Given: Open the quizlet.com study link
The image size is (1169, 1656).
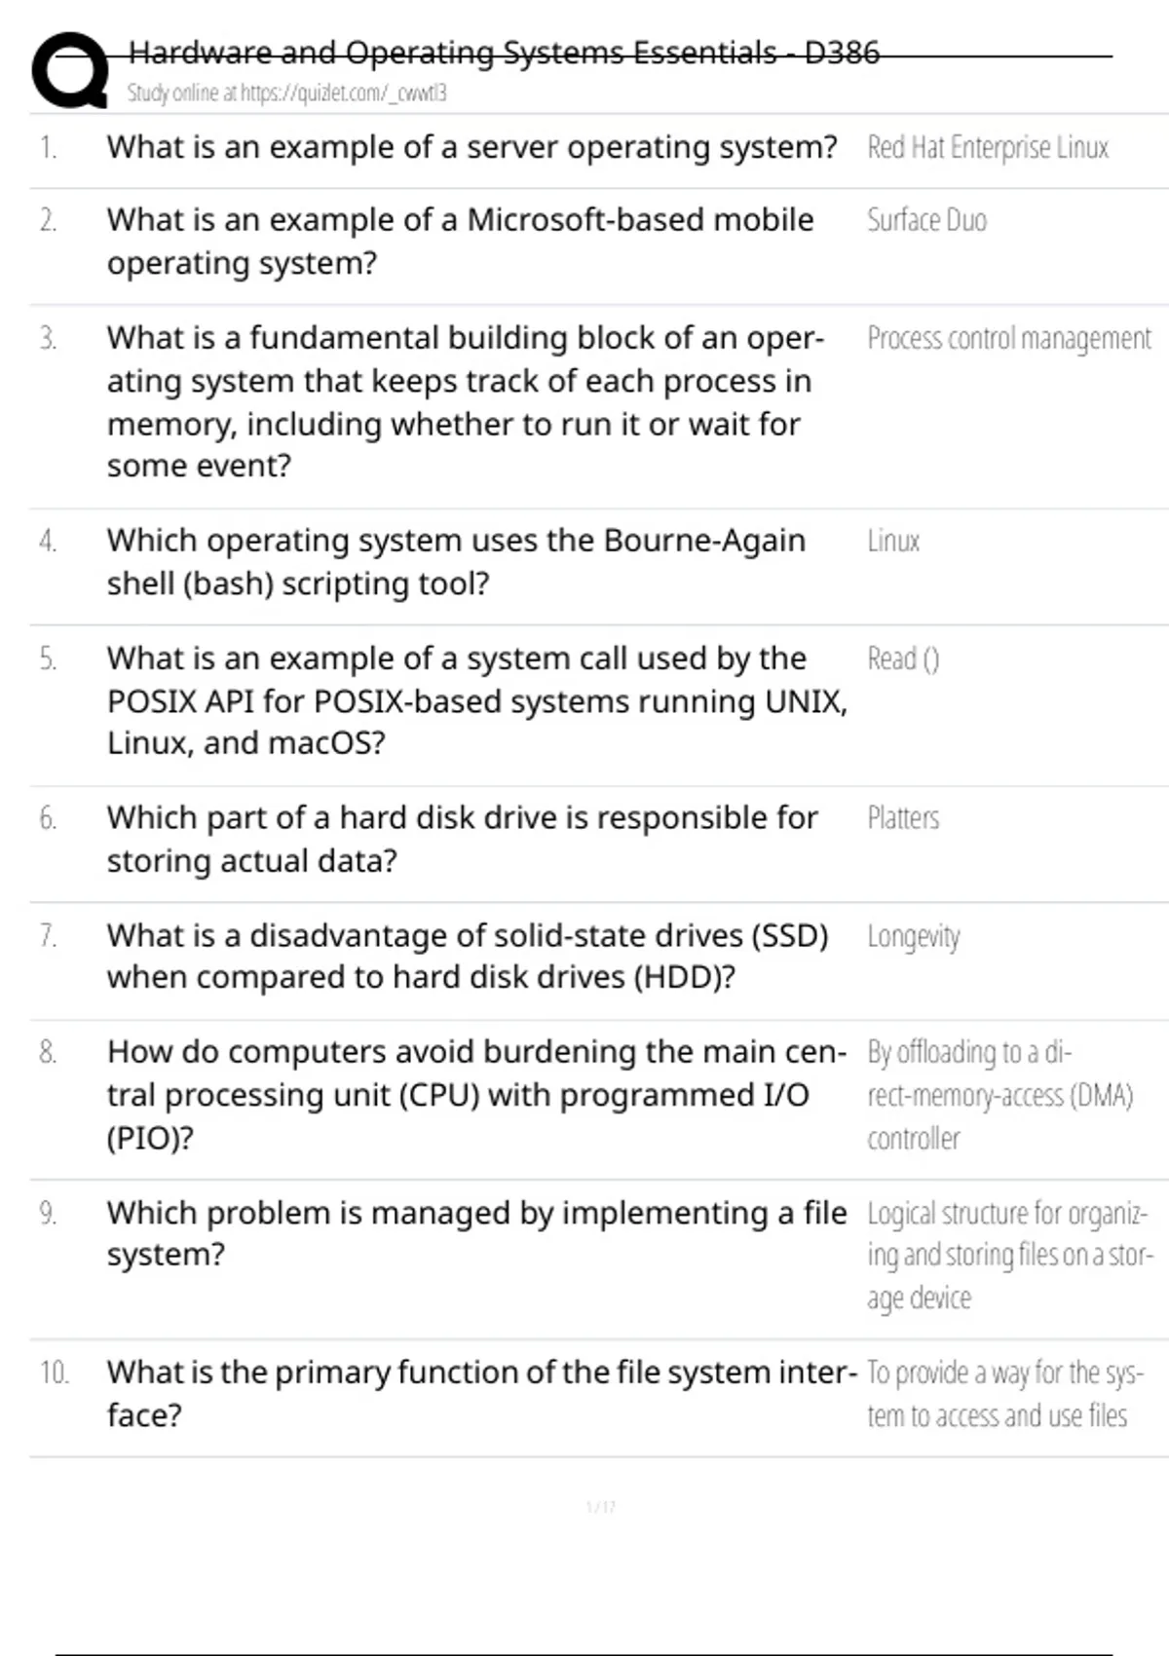Looking at the screenshot, I should click(286, 94).
